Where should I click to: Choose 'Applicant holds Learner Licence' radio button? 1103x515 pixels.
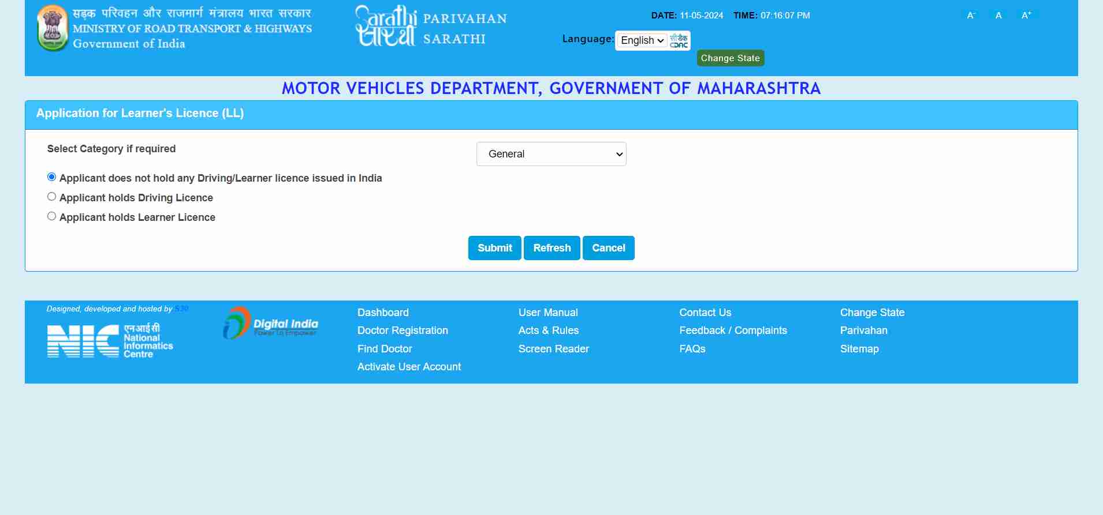(52, 216)
